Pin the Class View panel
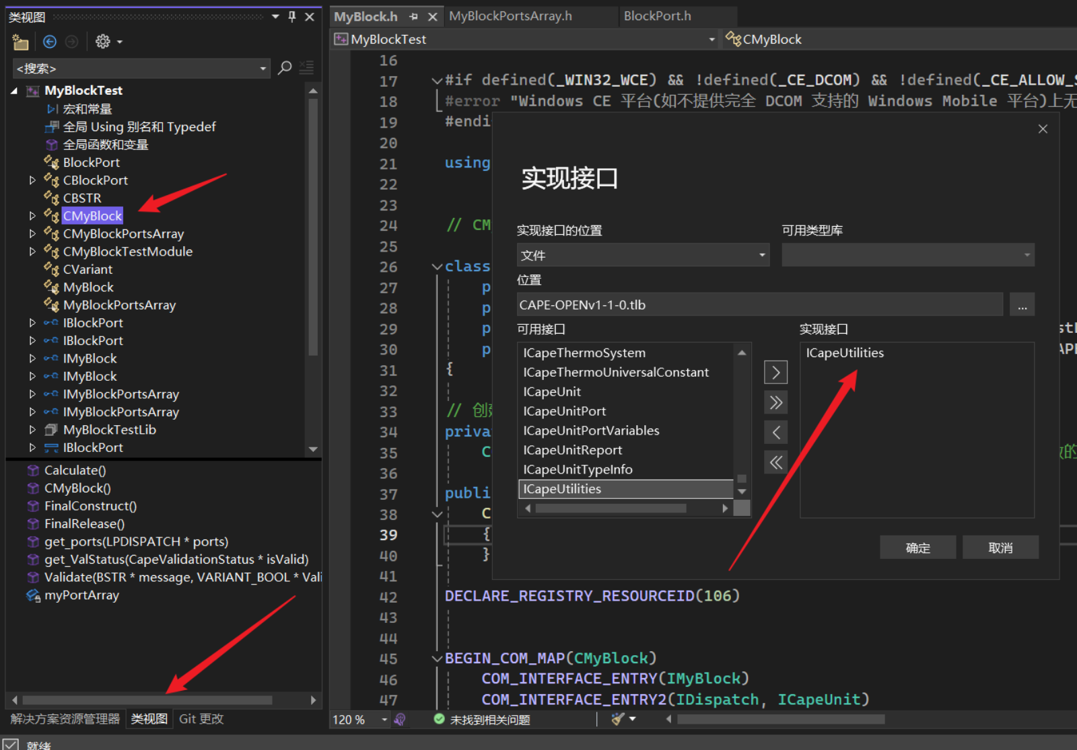The height and width of the screenshot is (750, 1077). pos(291,17)
